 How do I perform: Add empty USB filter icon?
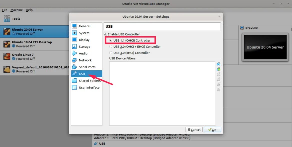(x=218, y=64)
